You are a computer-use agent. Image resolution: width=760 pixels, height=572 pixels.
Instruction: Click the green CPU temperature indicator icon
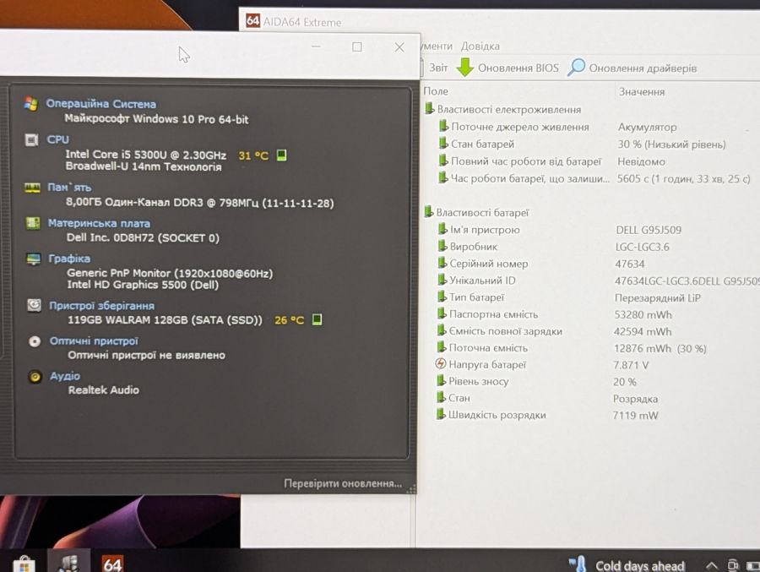[x=281, y=155]
